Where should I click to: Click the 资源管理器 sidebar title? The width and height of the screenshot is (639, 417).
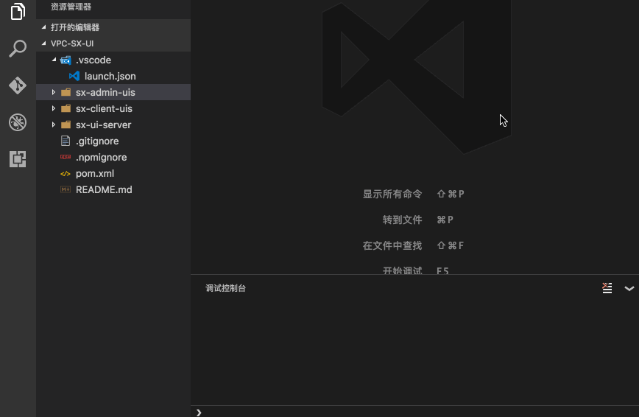pos(71,7)
